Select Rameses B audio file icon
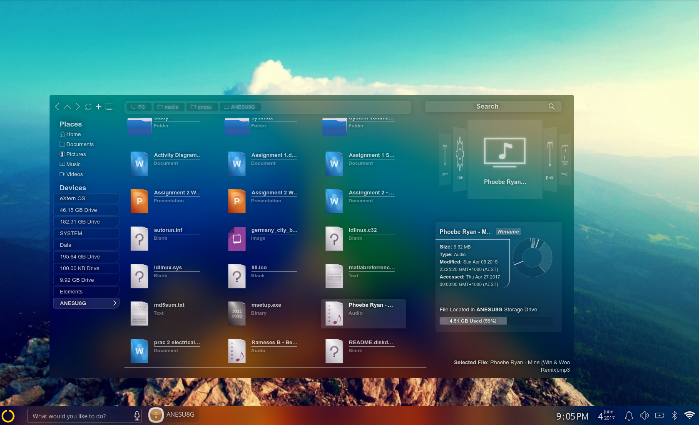 [x=237, y=351]
